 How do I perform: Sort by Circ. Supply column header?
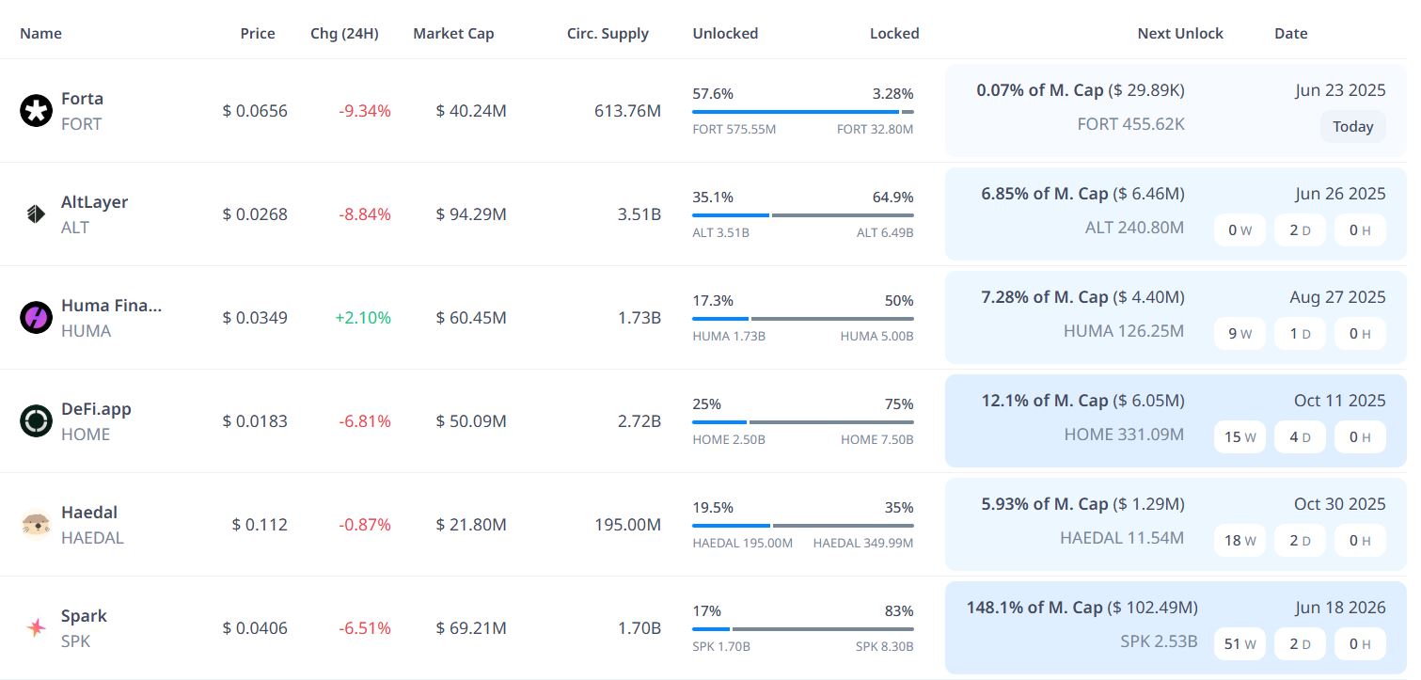(608, 33)
